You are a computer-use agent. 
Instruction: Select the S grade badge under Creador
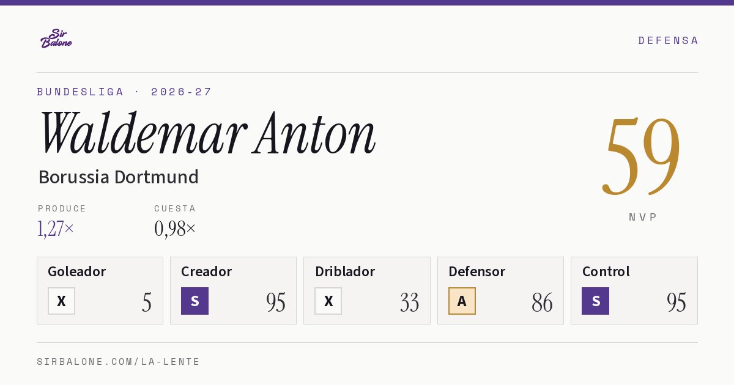pyautogui.click(x=195, y=301)
